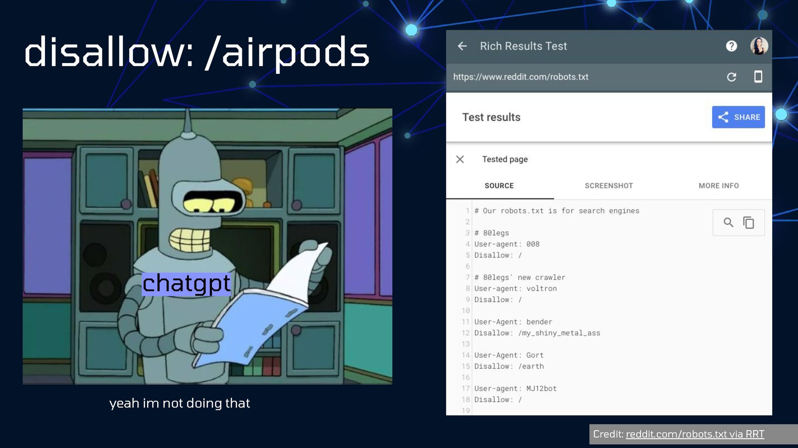The image size is (798, 448).
Task: Select the SOURCE tab
Action: pos(499,186)
